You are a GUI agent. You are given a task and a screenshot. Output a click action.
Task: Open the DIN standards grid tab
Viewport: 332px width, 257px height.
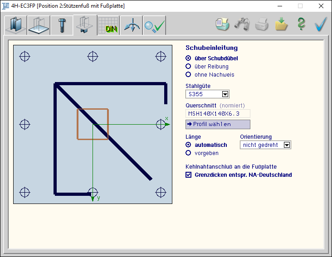pyautogui.click(x=108, y=26)
